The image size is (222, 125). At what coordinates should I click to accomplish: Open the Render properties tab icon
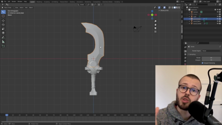tap(185, 51)
